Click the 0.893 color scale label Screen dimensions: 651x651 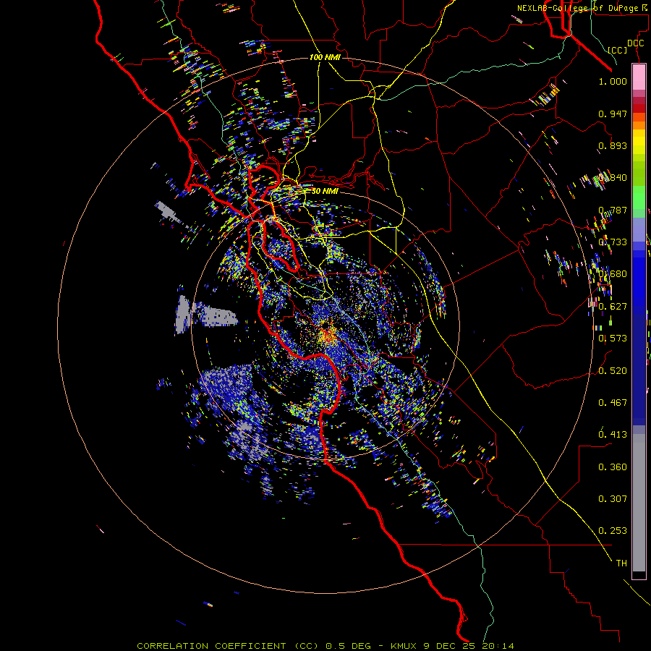[x=613, y=145]
